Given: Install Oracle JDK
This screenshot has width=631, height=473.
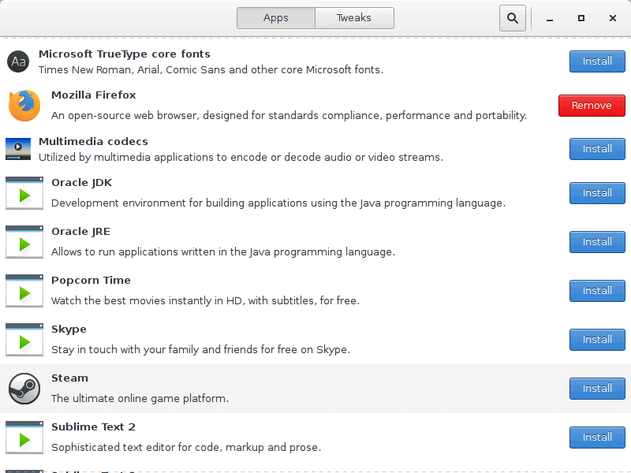Looking at the screenshot, I should point(597,193).
